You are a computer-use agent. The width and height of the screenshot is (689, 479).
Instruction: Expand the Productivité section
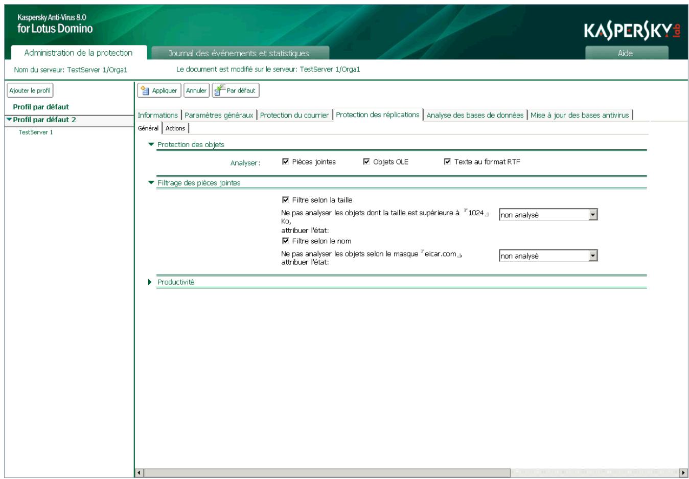(x=150, y=282)
